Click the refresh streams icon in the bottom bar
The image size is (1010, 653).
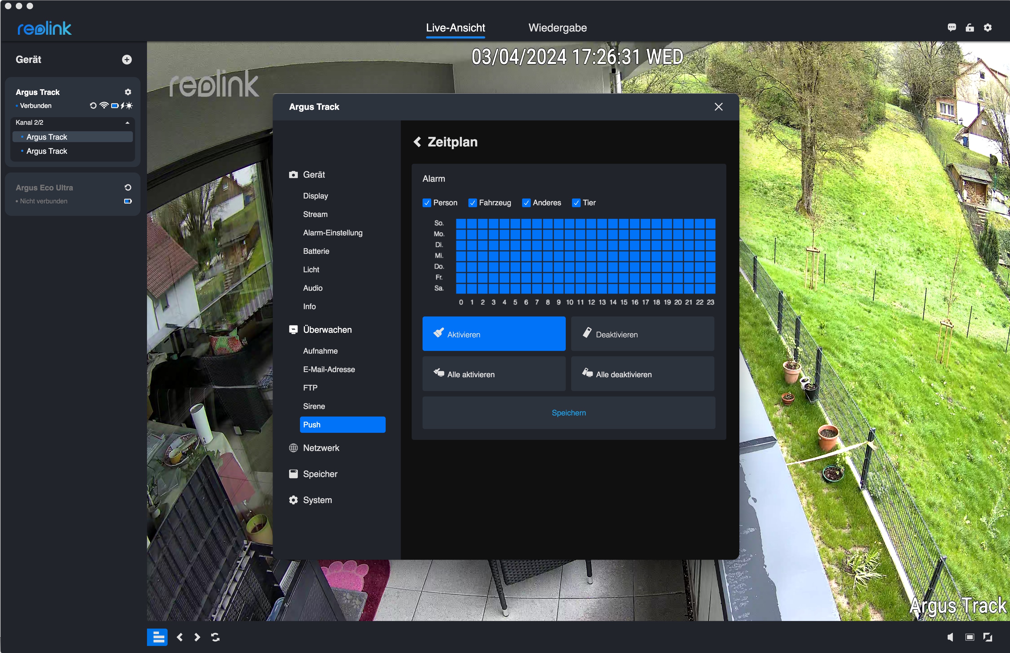[215, 637]
